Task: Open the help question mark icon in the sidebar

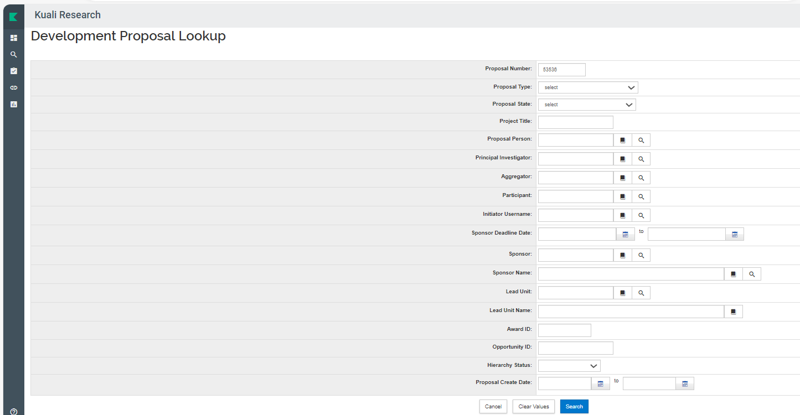Action: (14, 411)
